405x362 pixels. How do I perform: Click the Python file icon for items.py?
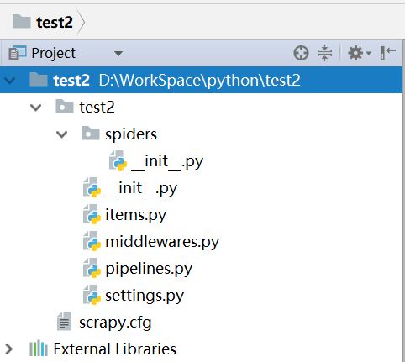[x=92, y=214]
